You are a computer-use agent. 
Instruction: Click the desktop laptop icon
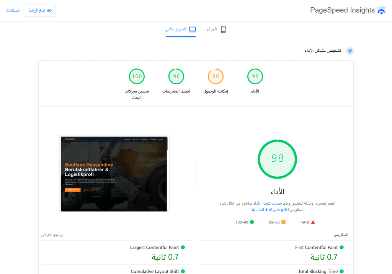click(193, 29)
